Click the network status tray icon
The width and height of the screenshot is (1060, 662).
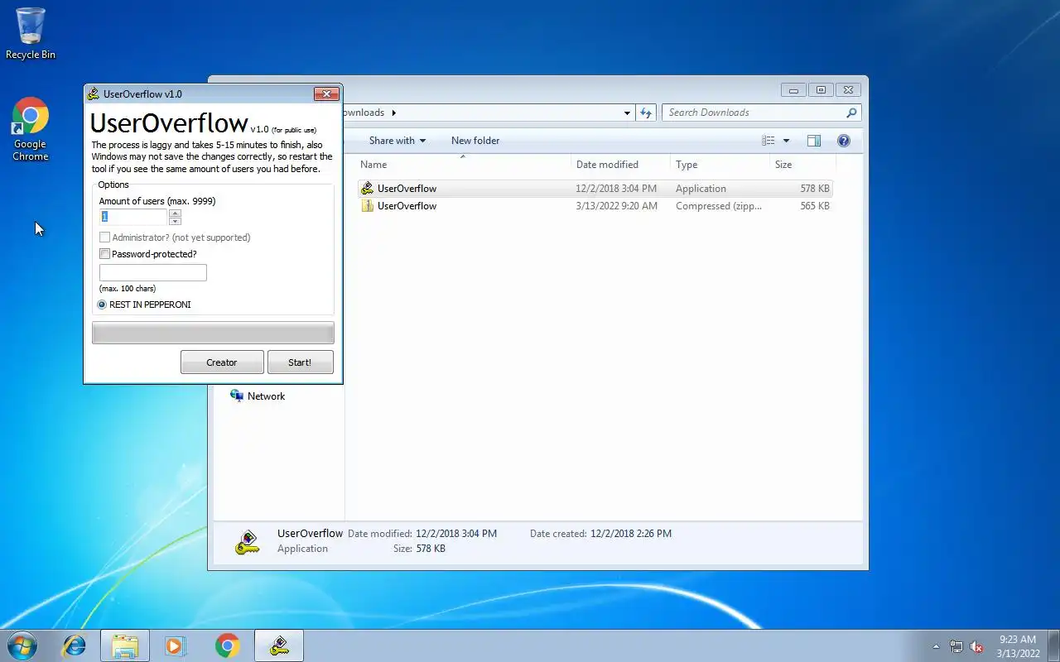click(x=956, y=646)
